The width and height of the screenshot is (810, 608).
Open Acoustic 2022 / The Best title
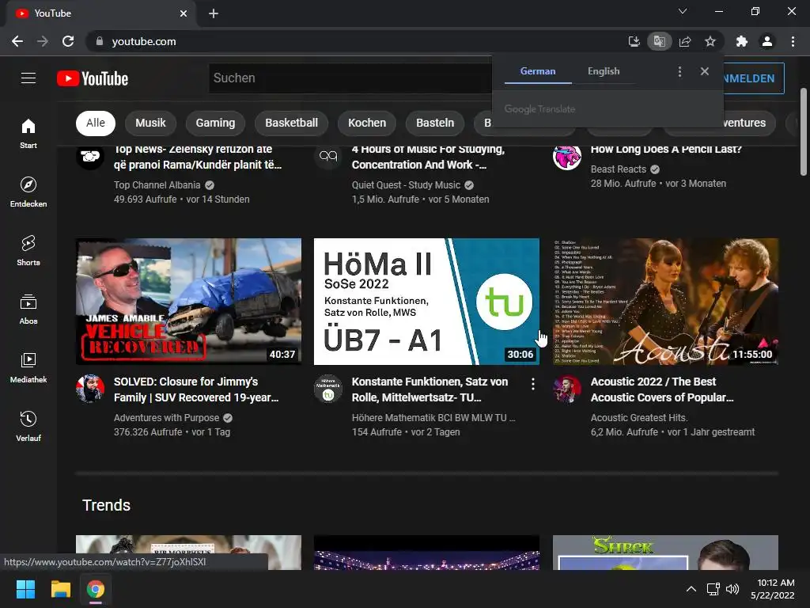662,389
